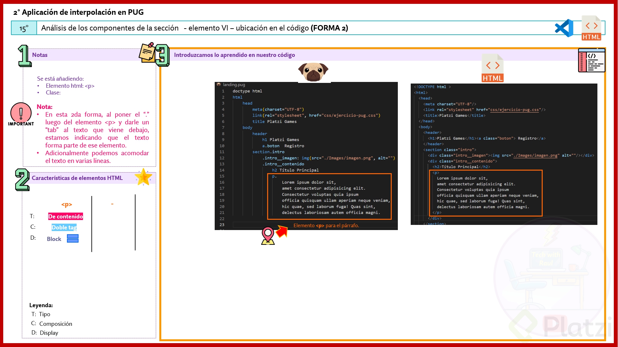Click '.intro__contenido' line in pug code
This screenshot has height=347, width=618.
(283, 164)
